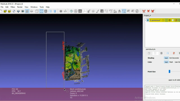The image size is (180, 101).
Task: Click the first red cross delete icon
Action: [144, 11]
